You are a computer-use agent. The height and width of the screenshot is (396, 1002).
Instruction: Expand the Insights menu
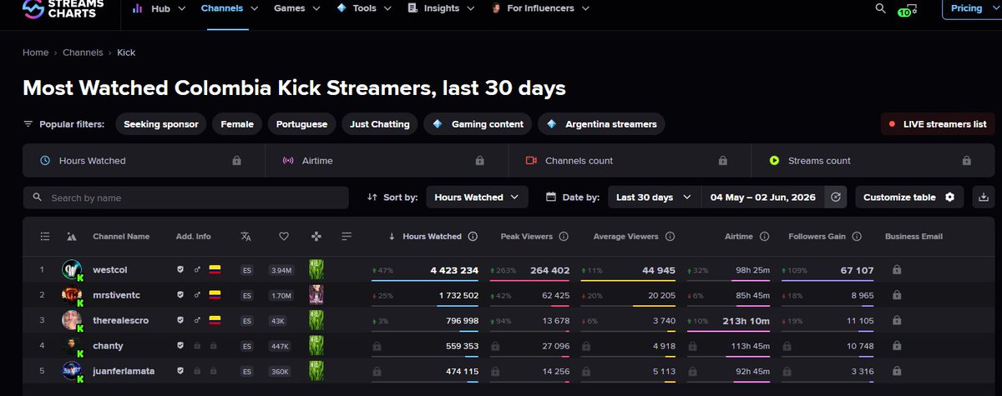pyautogui.click(x=441, y=8)
